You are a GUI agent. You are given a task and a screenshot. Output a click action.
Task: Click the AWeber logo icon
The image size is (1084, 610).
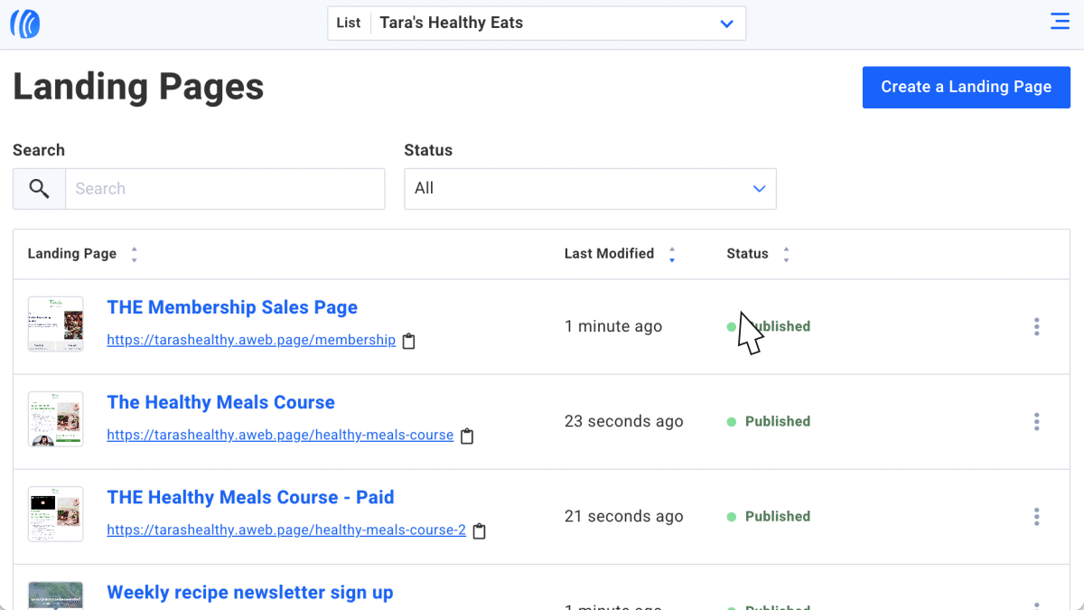point(24,23)
